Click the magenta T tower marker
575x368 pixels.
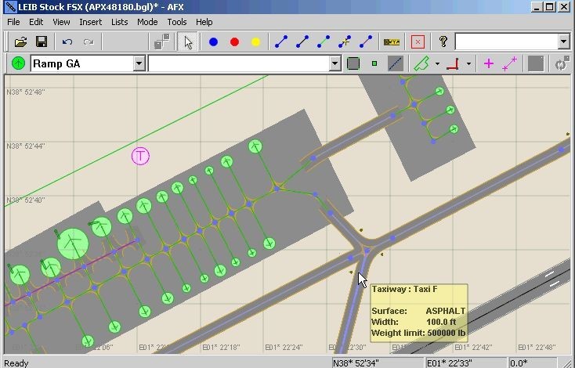[140, 156]
